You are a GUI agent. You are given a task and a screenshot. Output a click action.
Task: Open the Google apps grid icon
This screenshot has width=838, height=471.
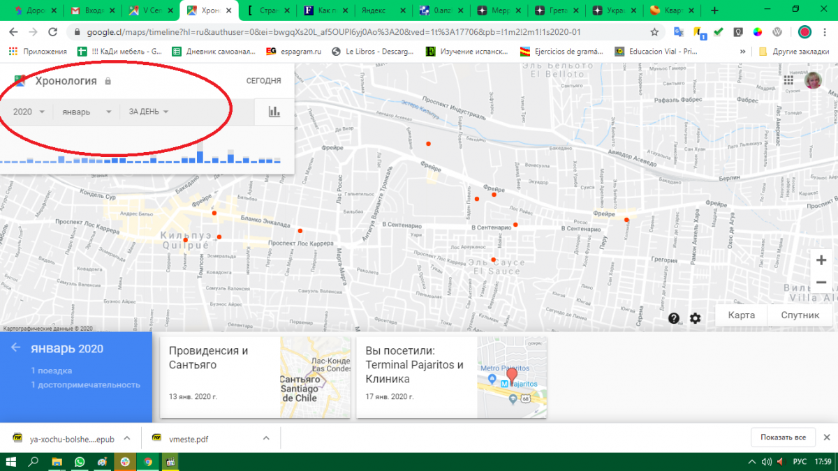point(788,81)
